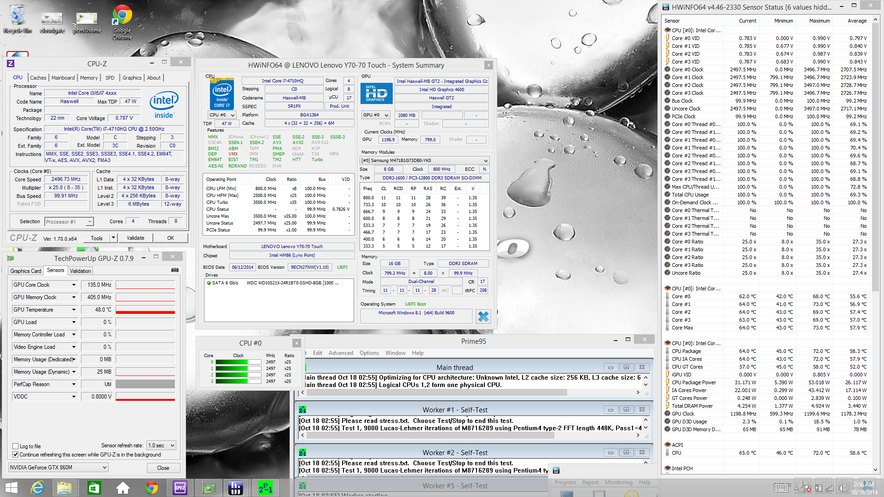Click the Intel Core i7 logo in HWiNFO
Screen dimensions: 884x497
(x=222, y=94)
